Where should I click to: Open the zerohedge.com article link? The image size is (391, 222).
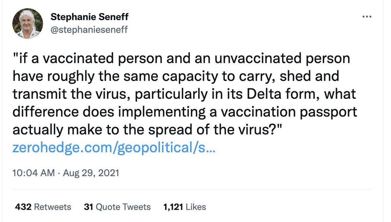[114, 148]
